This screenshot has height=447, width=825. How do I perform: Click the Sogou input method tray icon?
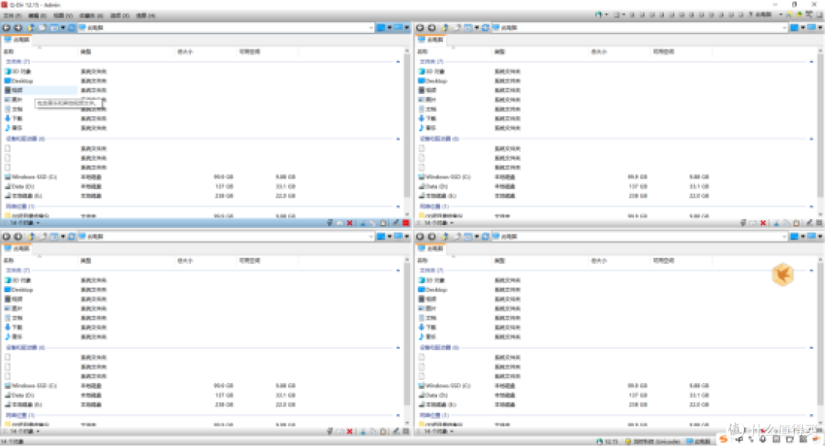click(x=724, y=439)
